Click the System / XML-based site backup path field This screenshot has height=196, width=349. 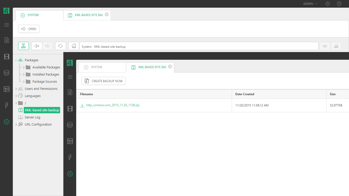click(x=199, y=46)
